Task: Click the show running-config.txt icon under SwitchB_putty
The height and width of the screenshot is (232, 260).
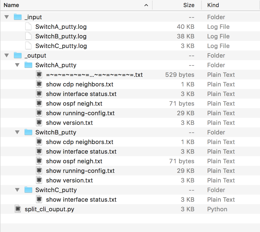Action: [39, 171]
